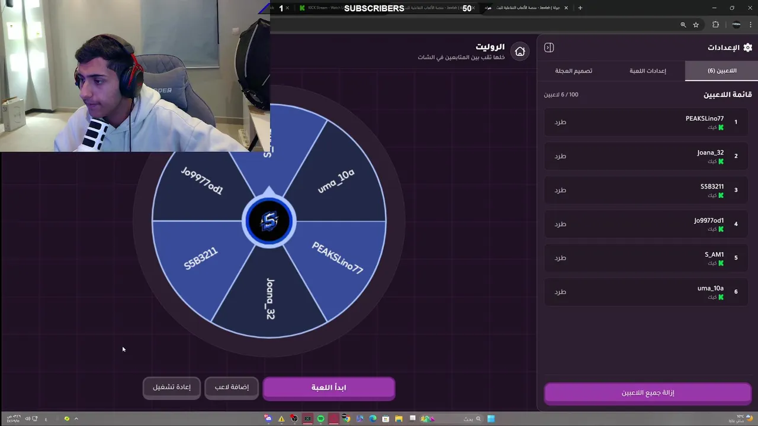Open browser extensions puzzle icon

pyautogui.click(x=715, y=25)
